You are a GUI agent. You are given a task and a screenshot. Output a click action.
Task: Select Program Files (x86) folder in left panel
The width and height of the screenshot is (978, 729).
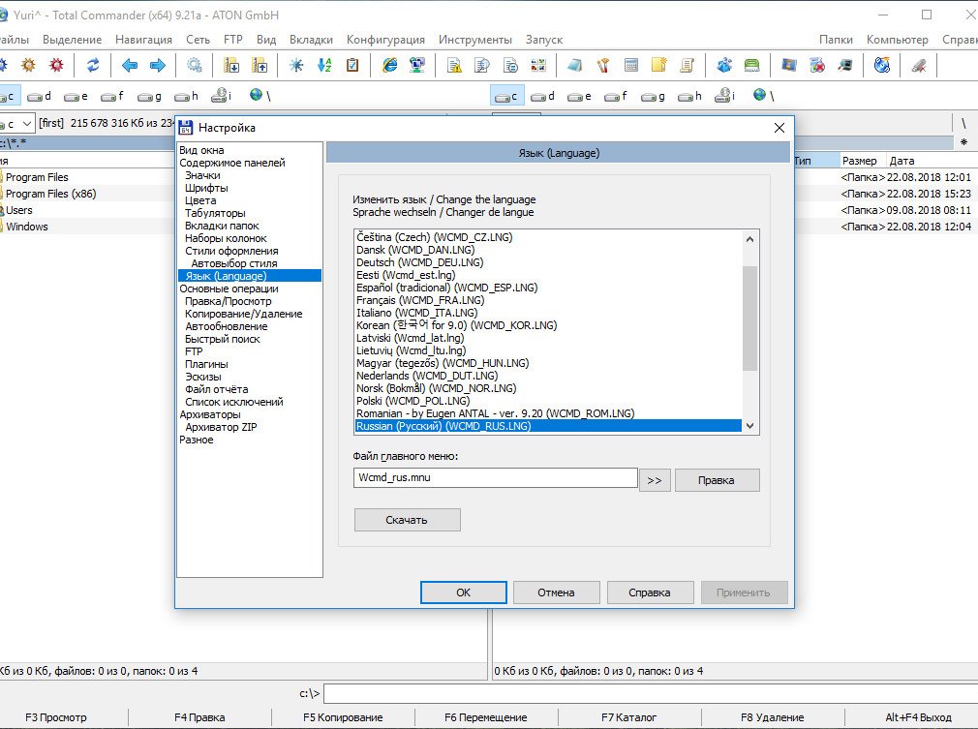(x=51, y=194)
